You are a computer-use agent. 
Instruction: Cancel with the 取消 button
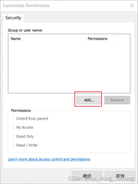click(120, 176)
